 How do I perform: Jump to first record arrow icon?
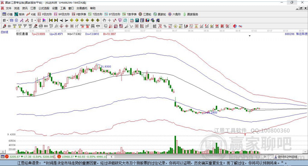[51, 20]
